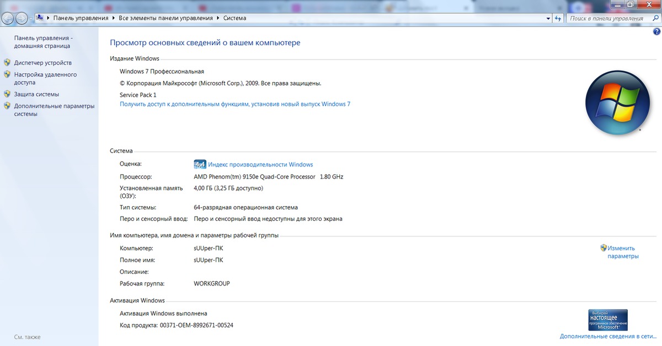Open the help question mark icon

point(656,31)
